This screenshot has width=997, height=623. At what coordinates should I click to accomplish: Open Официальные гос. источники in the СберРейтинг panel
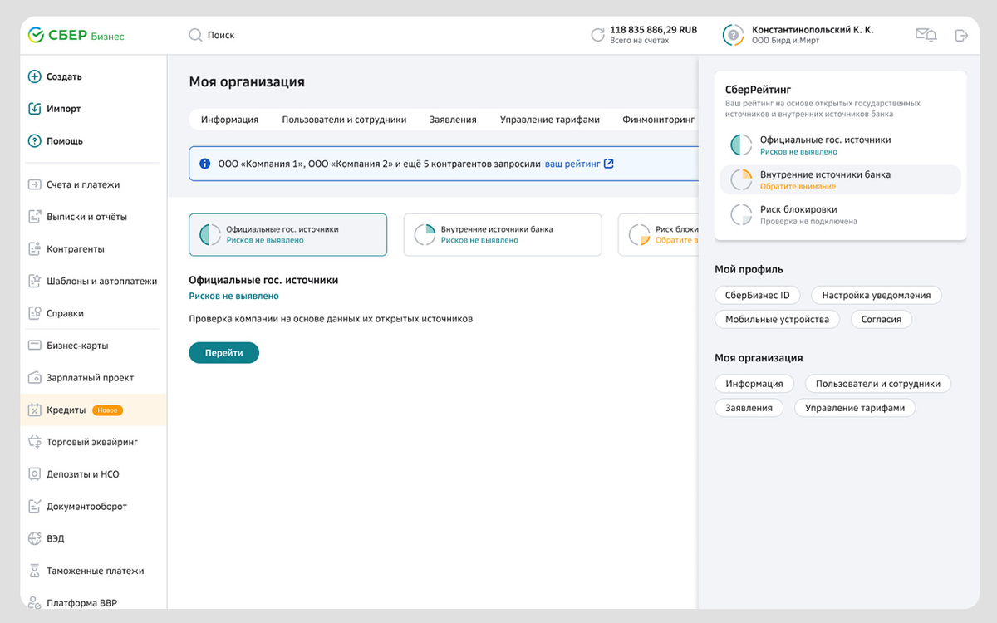(x=840, y=145)
